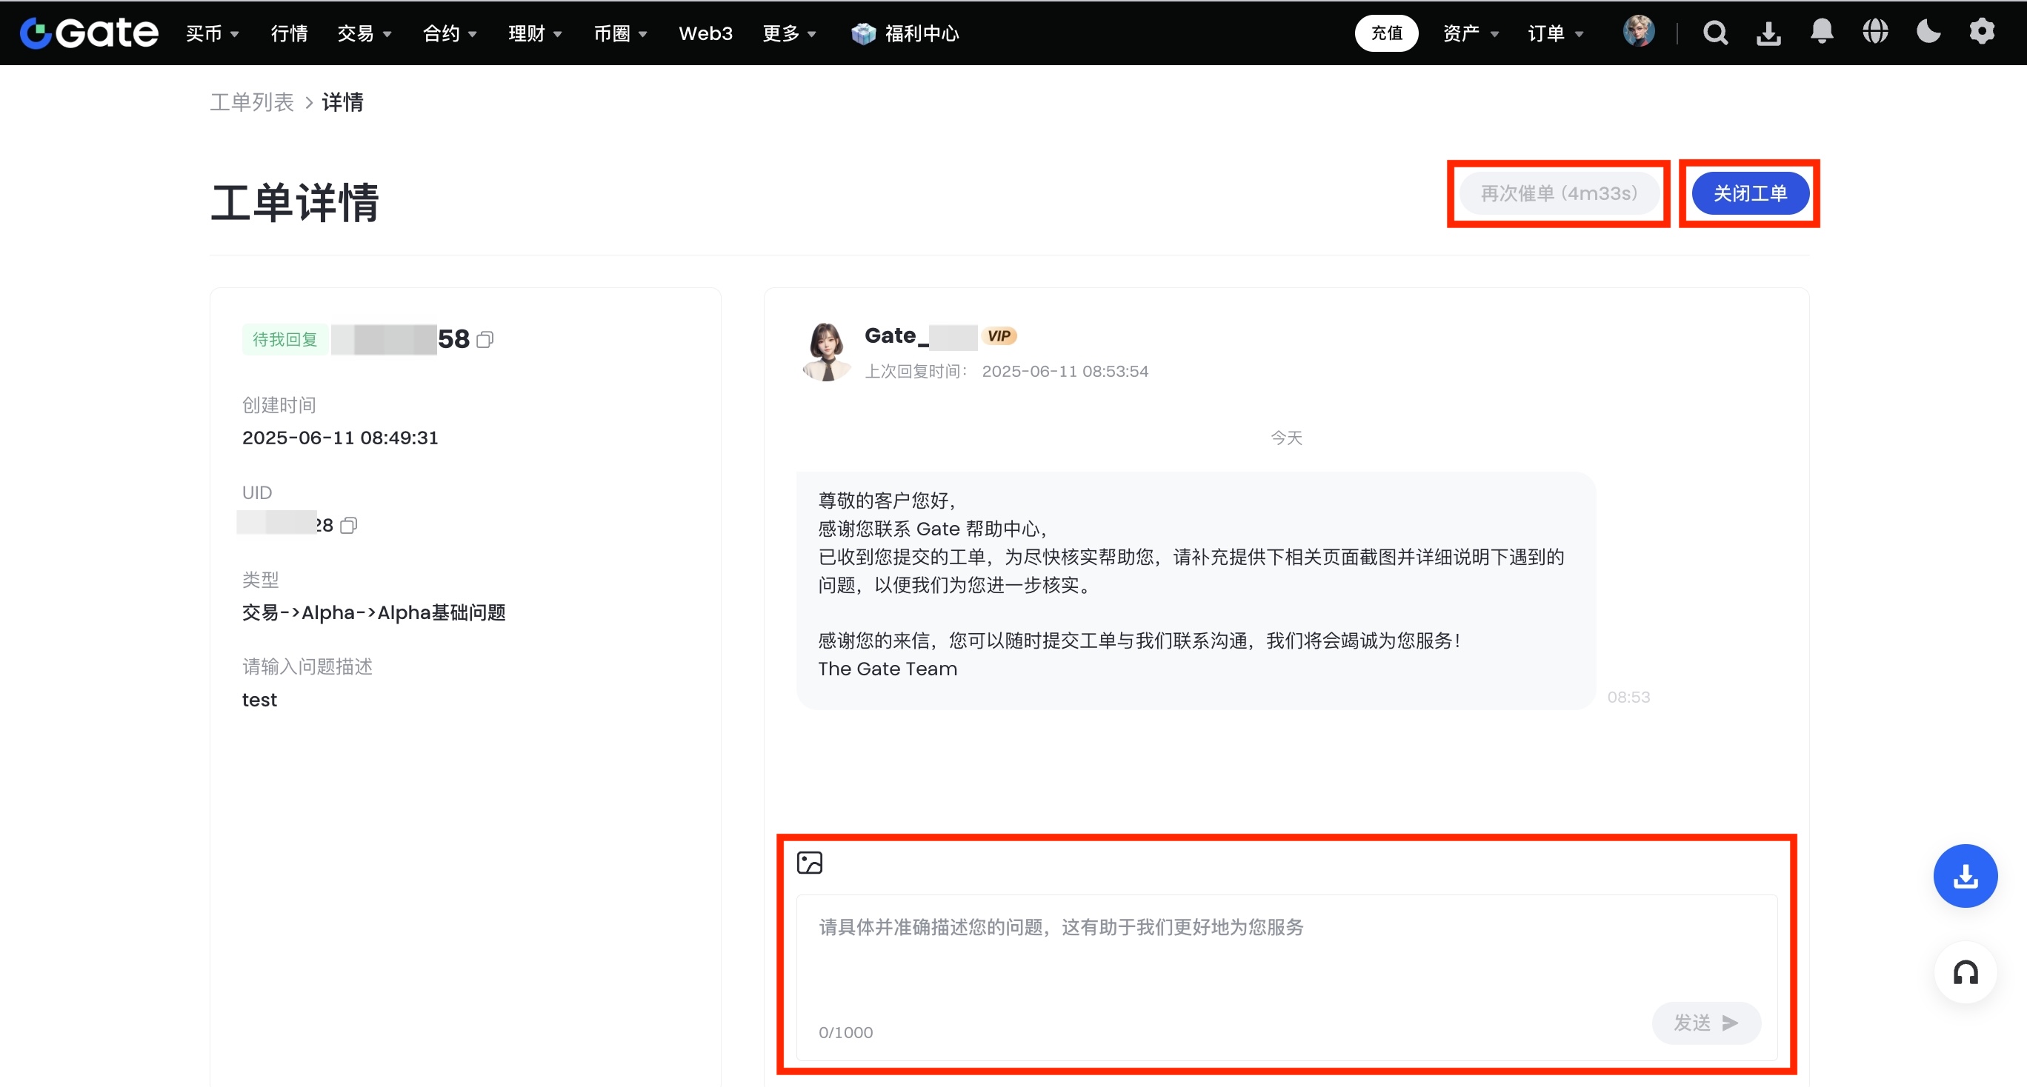This screenshot has height=1087, width=2027.
Task: Click the image upload icon
Action: (x=809, y=863)
